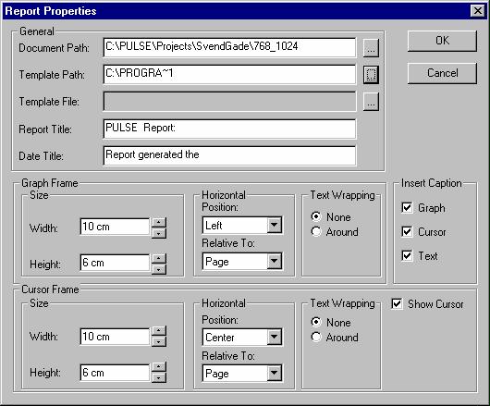Increase Cursor Frame height spinner up arrow
The height and width of the screenshot is (406, 490).
159,366
